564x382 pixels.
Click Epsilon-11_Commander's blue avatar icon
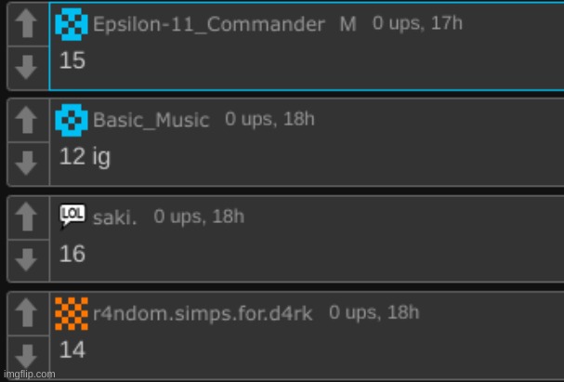pos(72,24)
